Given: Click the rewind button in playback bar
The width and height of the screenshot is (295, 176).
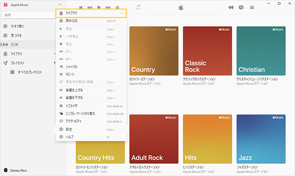Looking at the screenshot, I should [89, 7].
